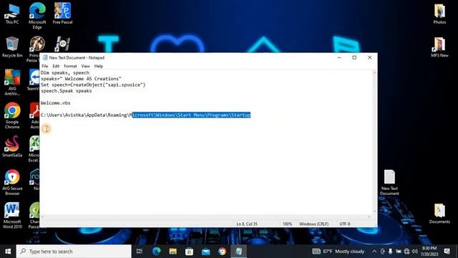Open Chrome from the taskbar
Viewport: 458px width, 258px height.
point(223,252)
